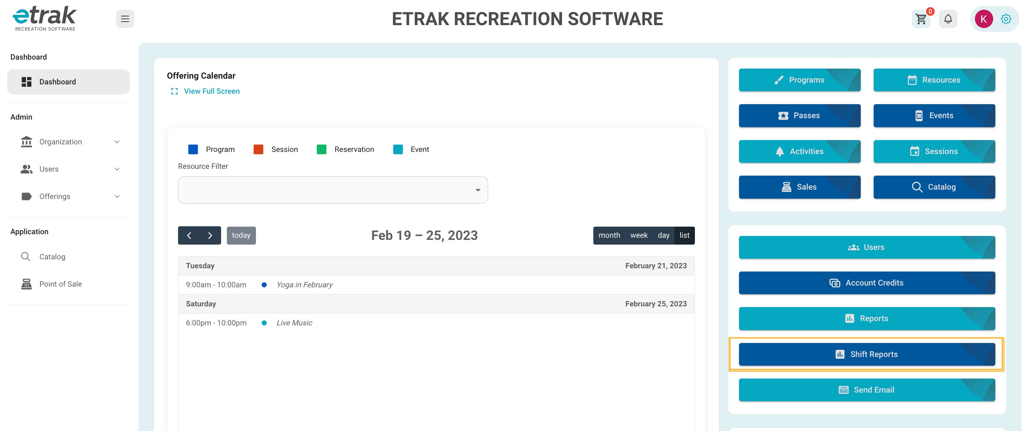This screenshot has height=431, width=1028.
Task: Click the 6:00pm - 10:00pm time entry
Action: [x=216, y=323]
